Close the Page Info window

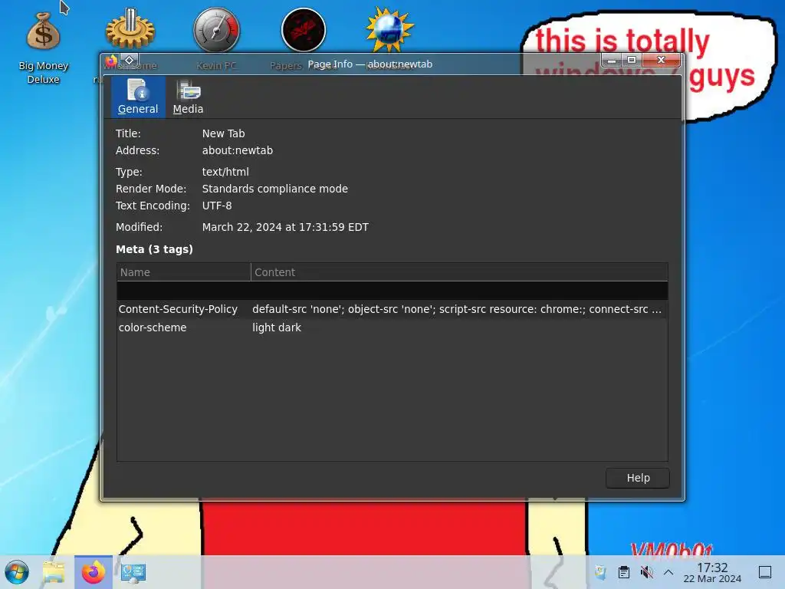click(x=661, y=61)
